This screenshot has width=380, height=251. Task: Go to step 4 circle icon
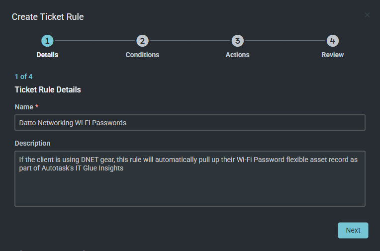(332, 41)
